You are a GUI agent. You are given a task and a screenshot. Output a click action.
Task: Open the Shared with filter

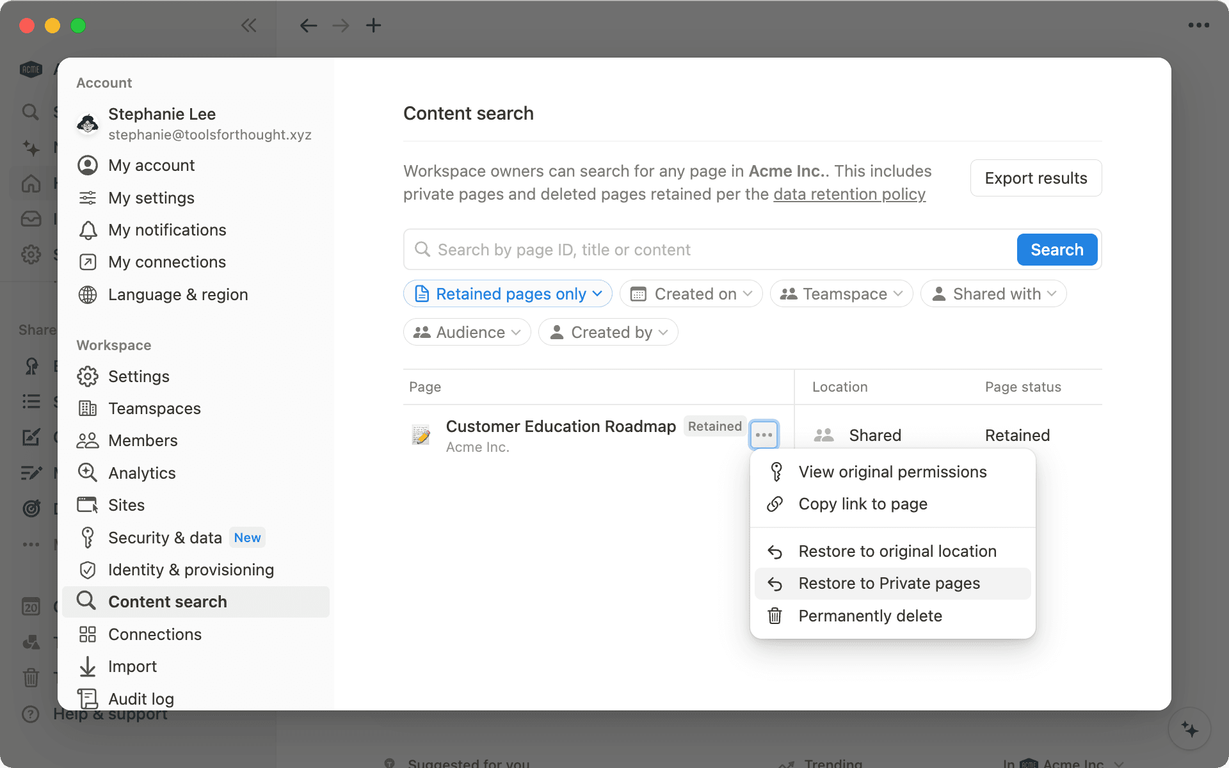[x=993, y=294]
